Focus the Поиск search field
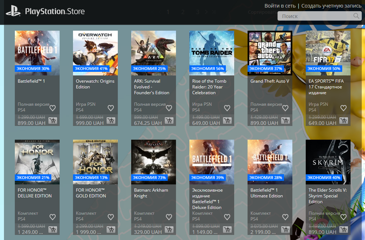365x240 pixels. pyautogui.click(x=314, y=16)
